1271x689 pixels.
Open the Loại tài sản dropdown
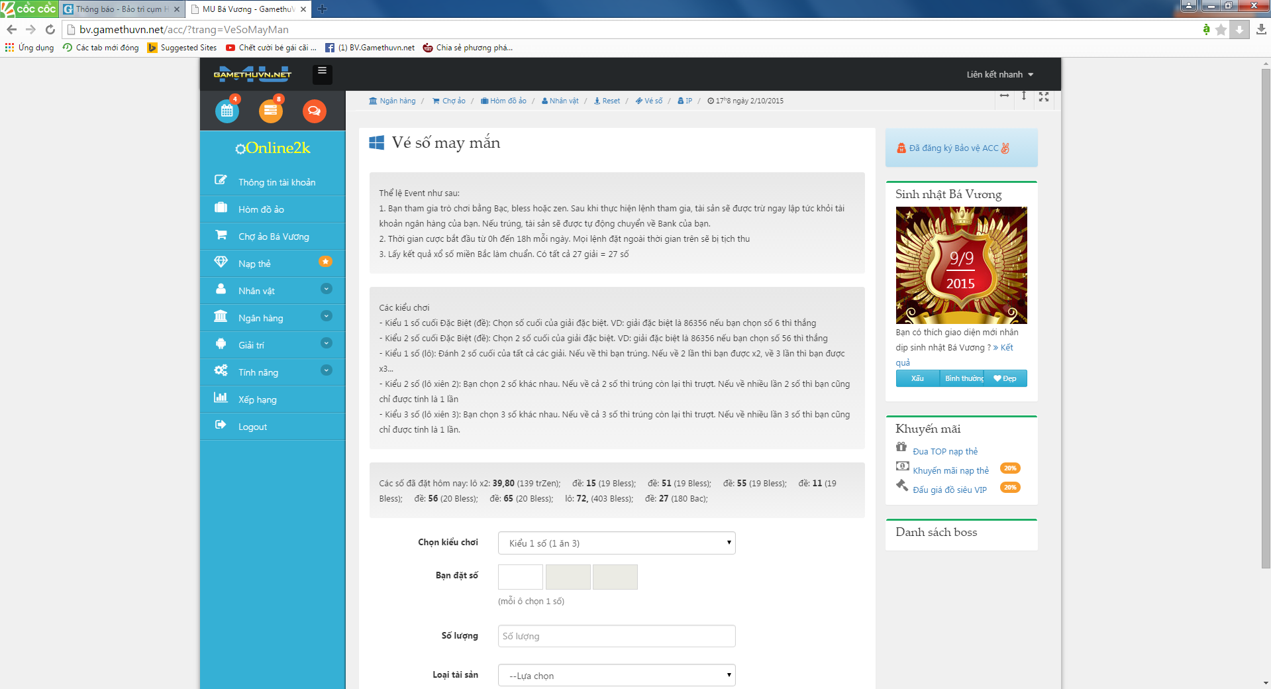click(x=617, y=675)
